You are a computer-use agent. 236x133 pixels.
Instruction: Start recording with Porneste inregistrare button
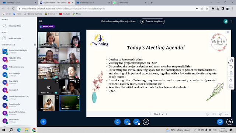[152, 21]
